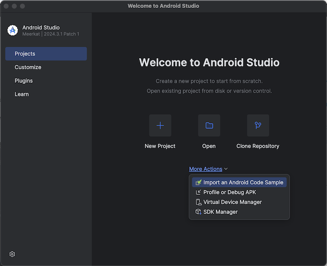This screenshot has height=266, width=327.
Task: Click the More Actions link
Action: tap(206, 169)
